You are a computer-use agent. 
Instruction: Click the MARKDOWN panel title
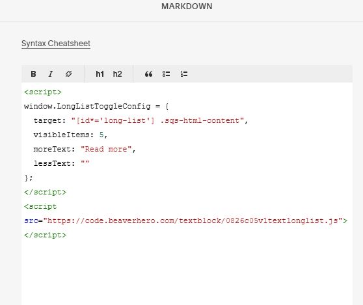(187, 7)
